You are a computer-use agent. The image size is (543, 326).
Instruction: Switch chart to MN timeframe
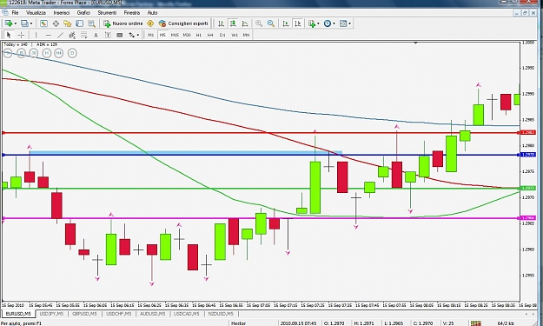246,35
